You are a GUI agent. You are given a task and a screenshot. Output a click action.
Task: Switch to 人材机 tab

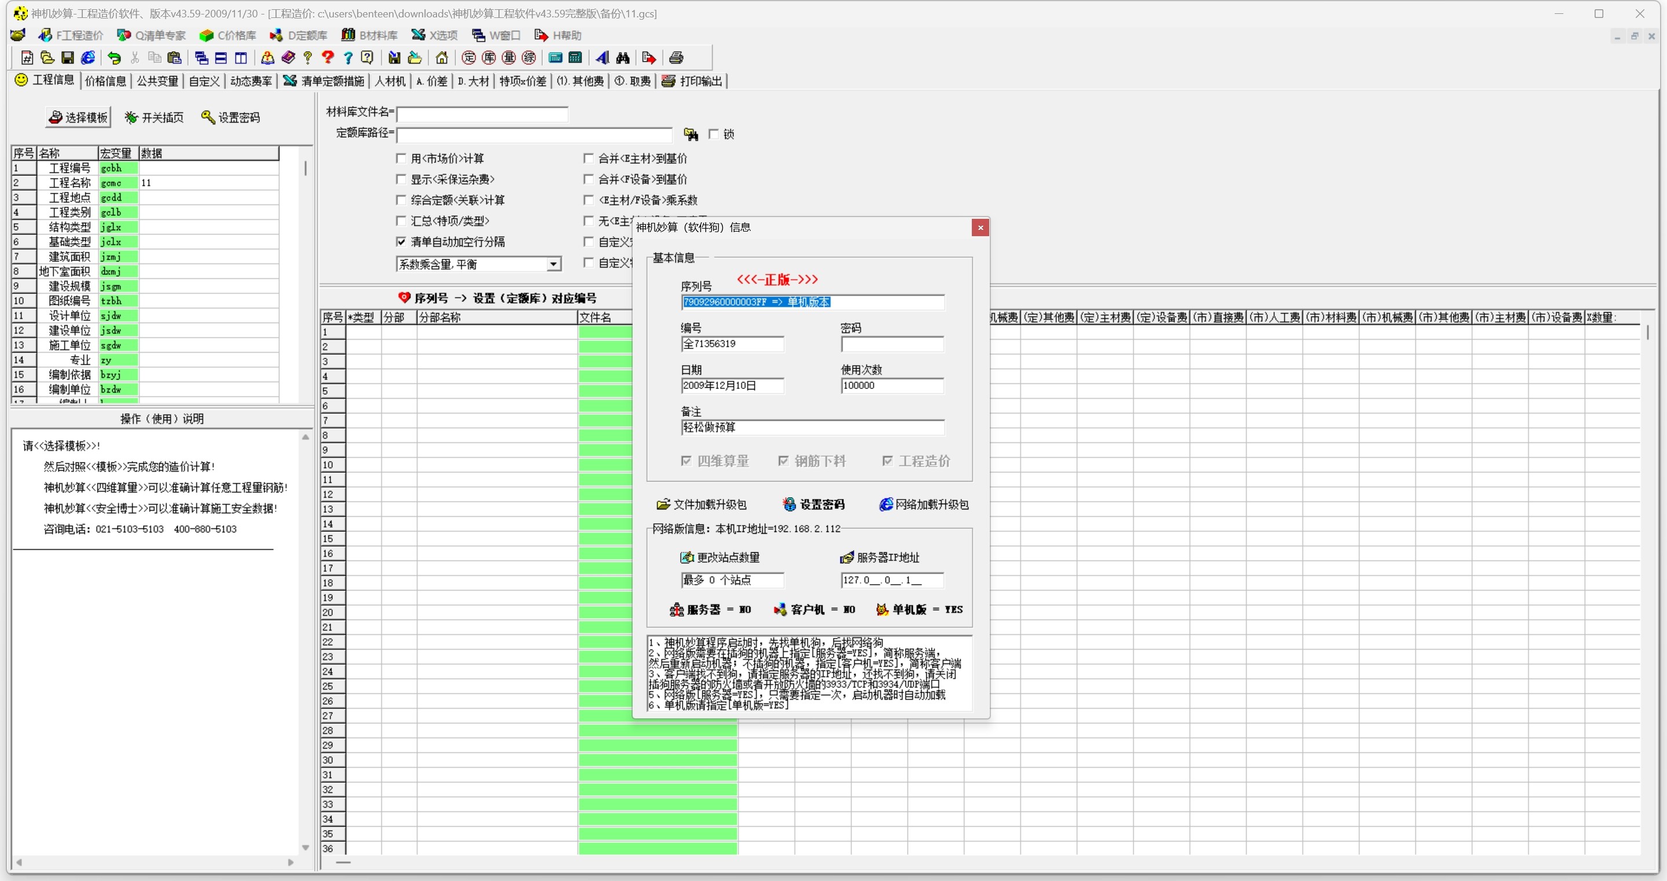pos(390,81)
